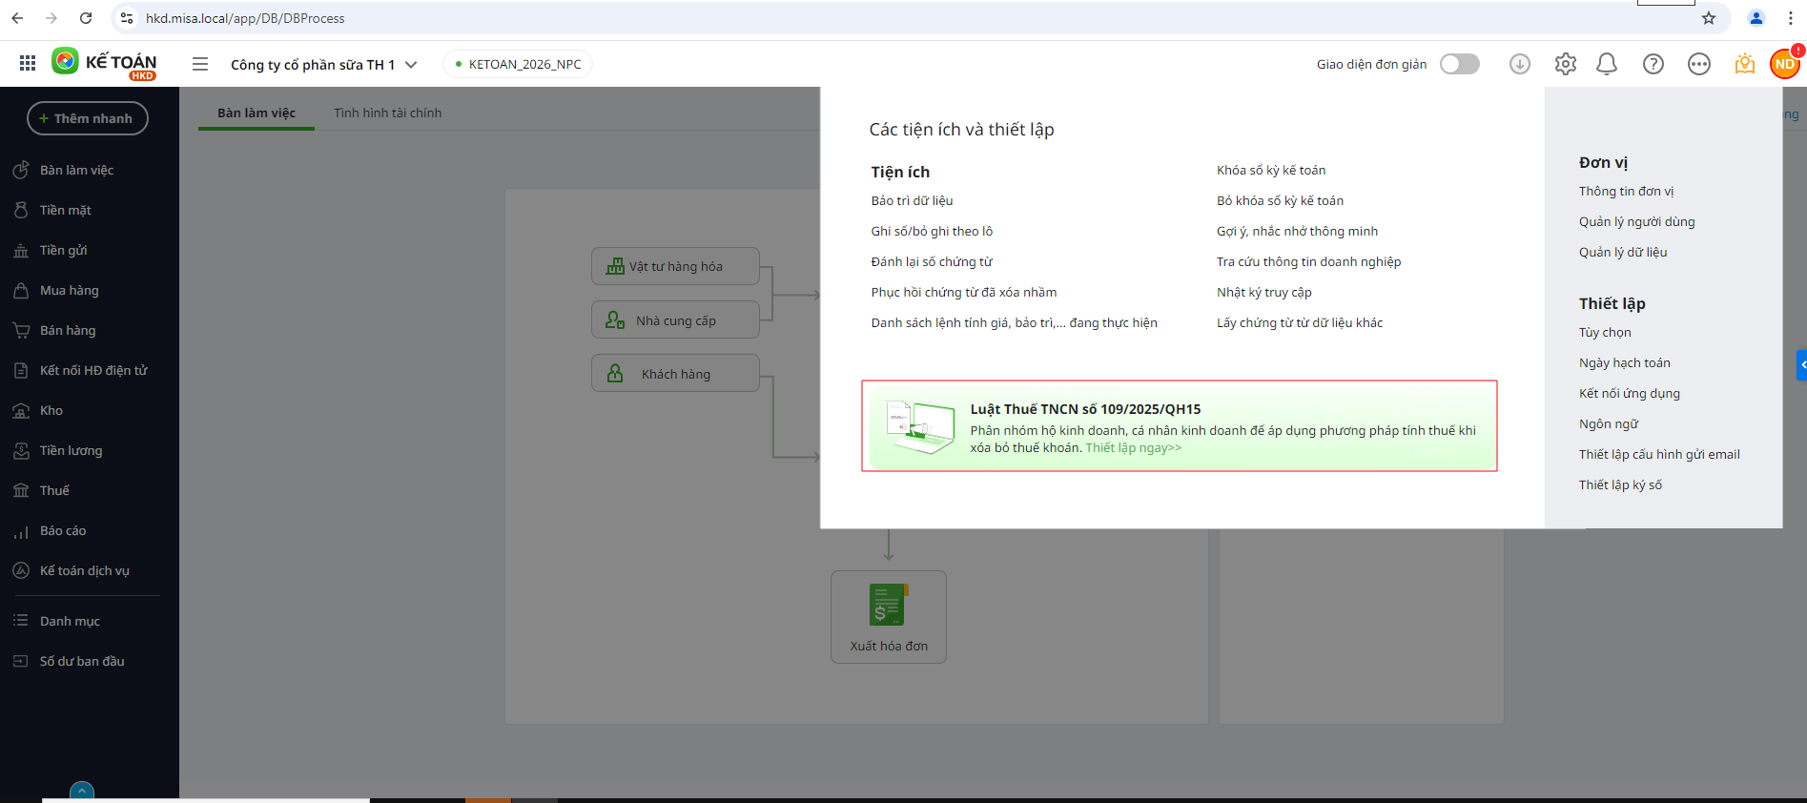Screen dimensions: 1807x803
Task: Click the Xuất hóa đơn invoice icon
Action: coord(888,606)
